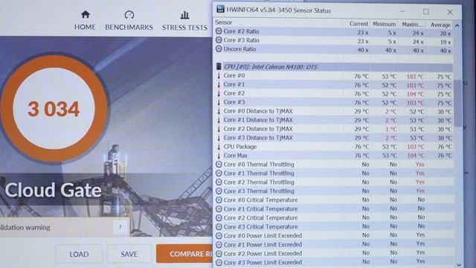Open the validation warning help question mark
Screen dimensions: 476x268
tap(120, 227)
